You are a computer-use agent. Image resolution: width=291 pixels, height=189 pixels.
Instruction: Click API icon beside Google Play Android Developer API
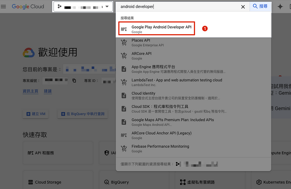124,29
